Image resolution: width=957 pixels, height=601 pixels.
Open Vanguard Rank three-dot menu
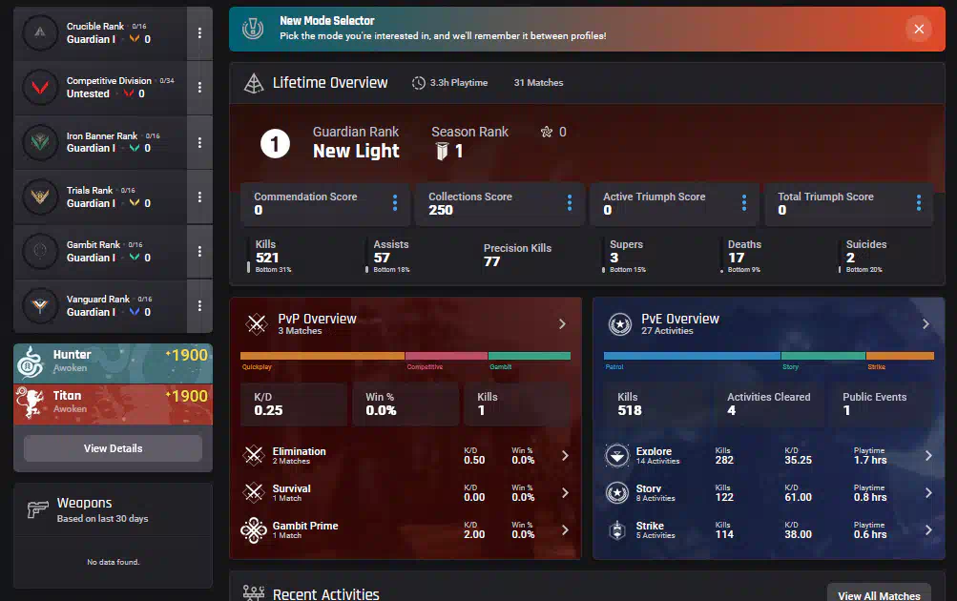pos(199,305)
